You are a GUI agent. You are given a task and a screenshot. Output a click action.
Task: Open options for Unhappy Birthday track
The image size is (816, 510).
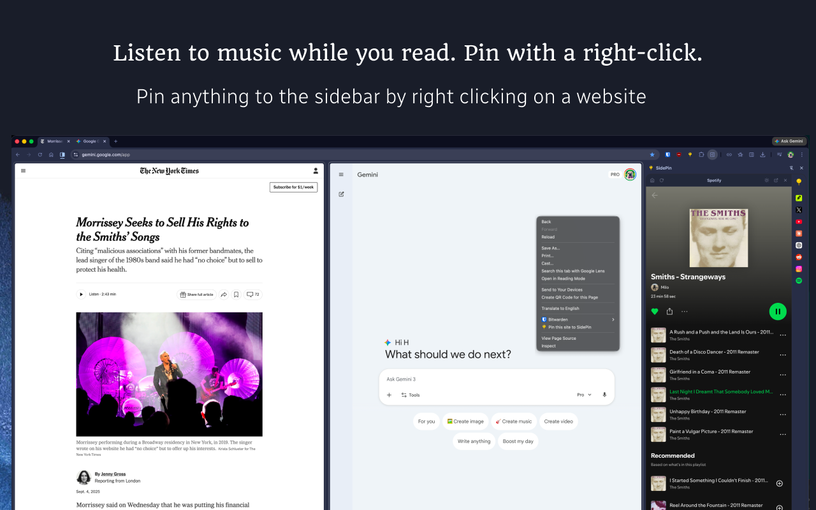[783, 414]
